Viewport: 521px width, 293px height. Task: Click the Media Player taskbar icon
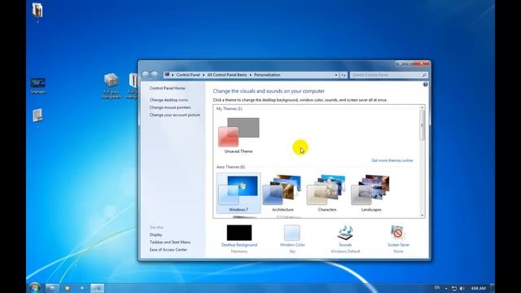pos(82,288)
